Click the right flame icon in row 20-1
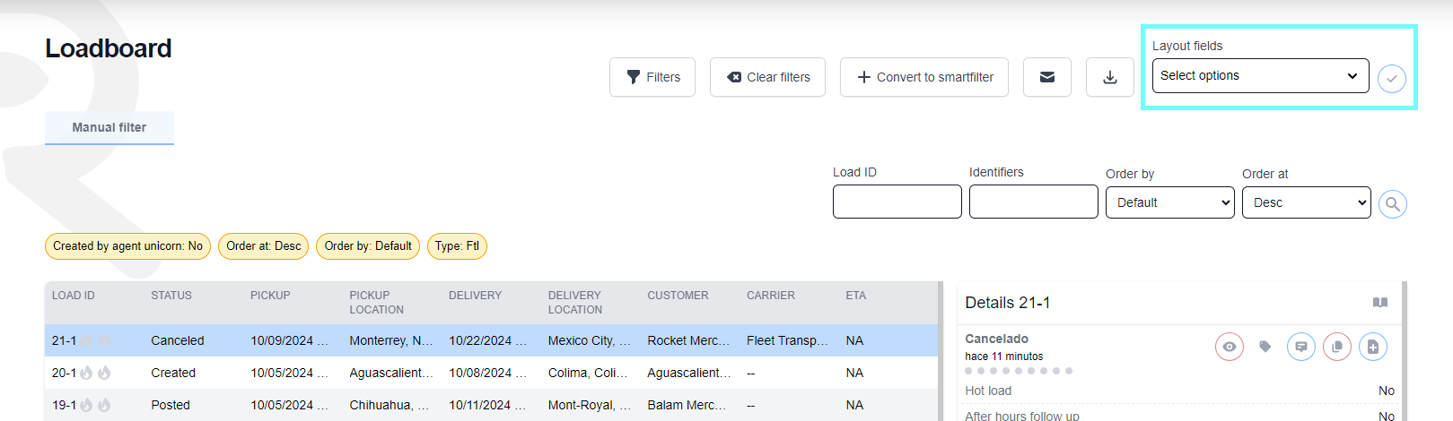This screenshot has height=421, width=1453. pyautogui.click(x=104, y=373)
